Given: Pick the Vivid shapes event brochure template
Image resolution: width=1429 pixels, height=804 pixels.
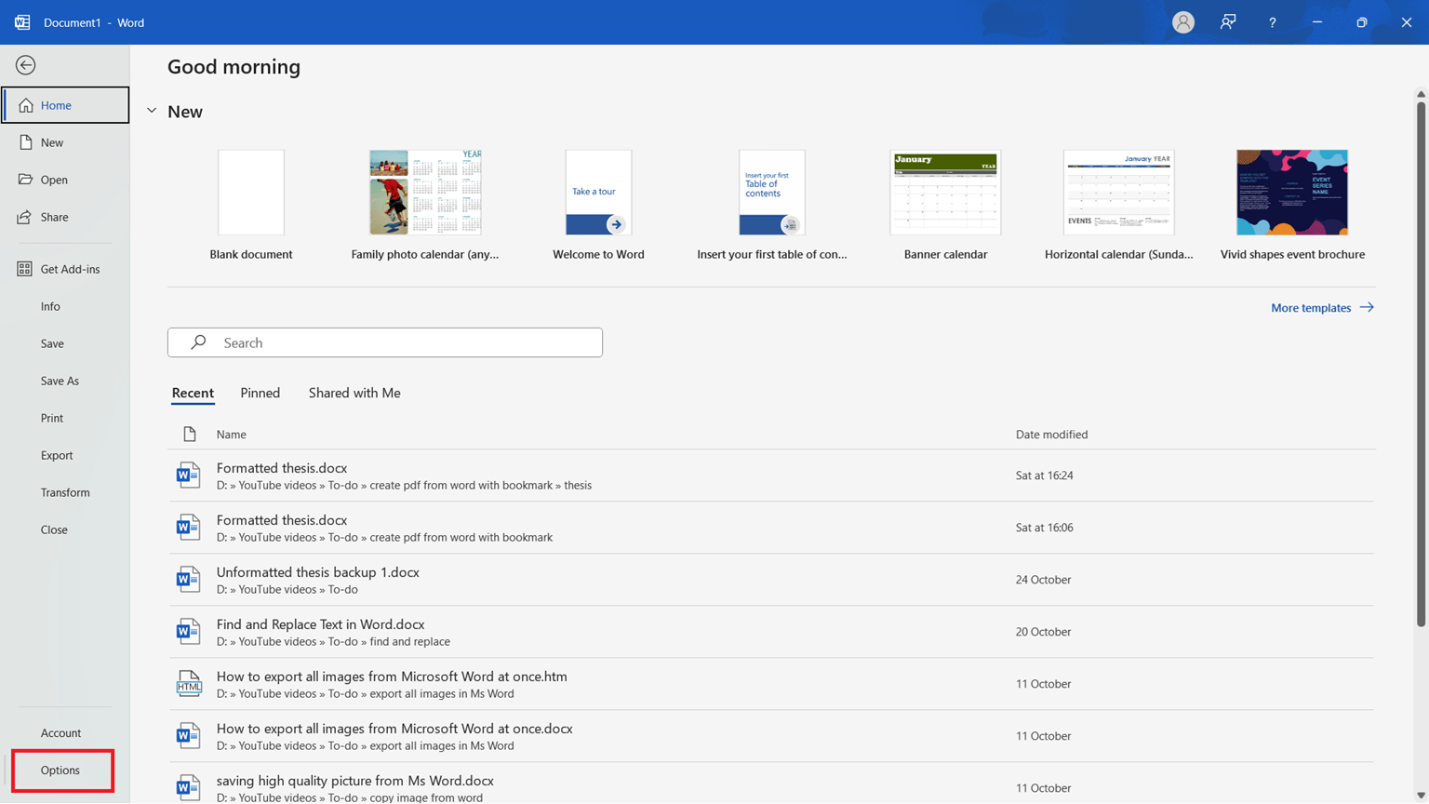Looking at the screenshot, I should tap(1292, 205).
